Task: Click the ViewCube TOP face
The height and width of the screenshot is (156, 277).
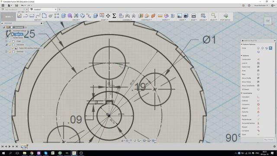Action: click(x=268, y=21)
